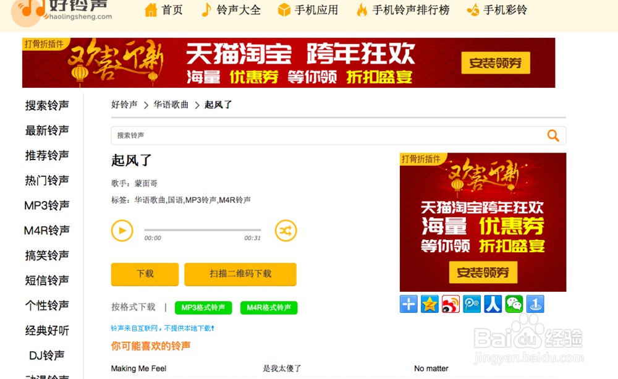Play the 起风了 ringtone preview
This screenshot has height=379, width=618.
(x=122, y=231)
